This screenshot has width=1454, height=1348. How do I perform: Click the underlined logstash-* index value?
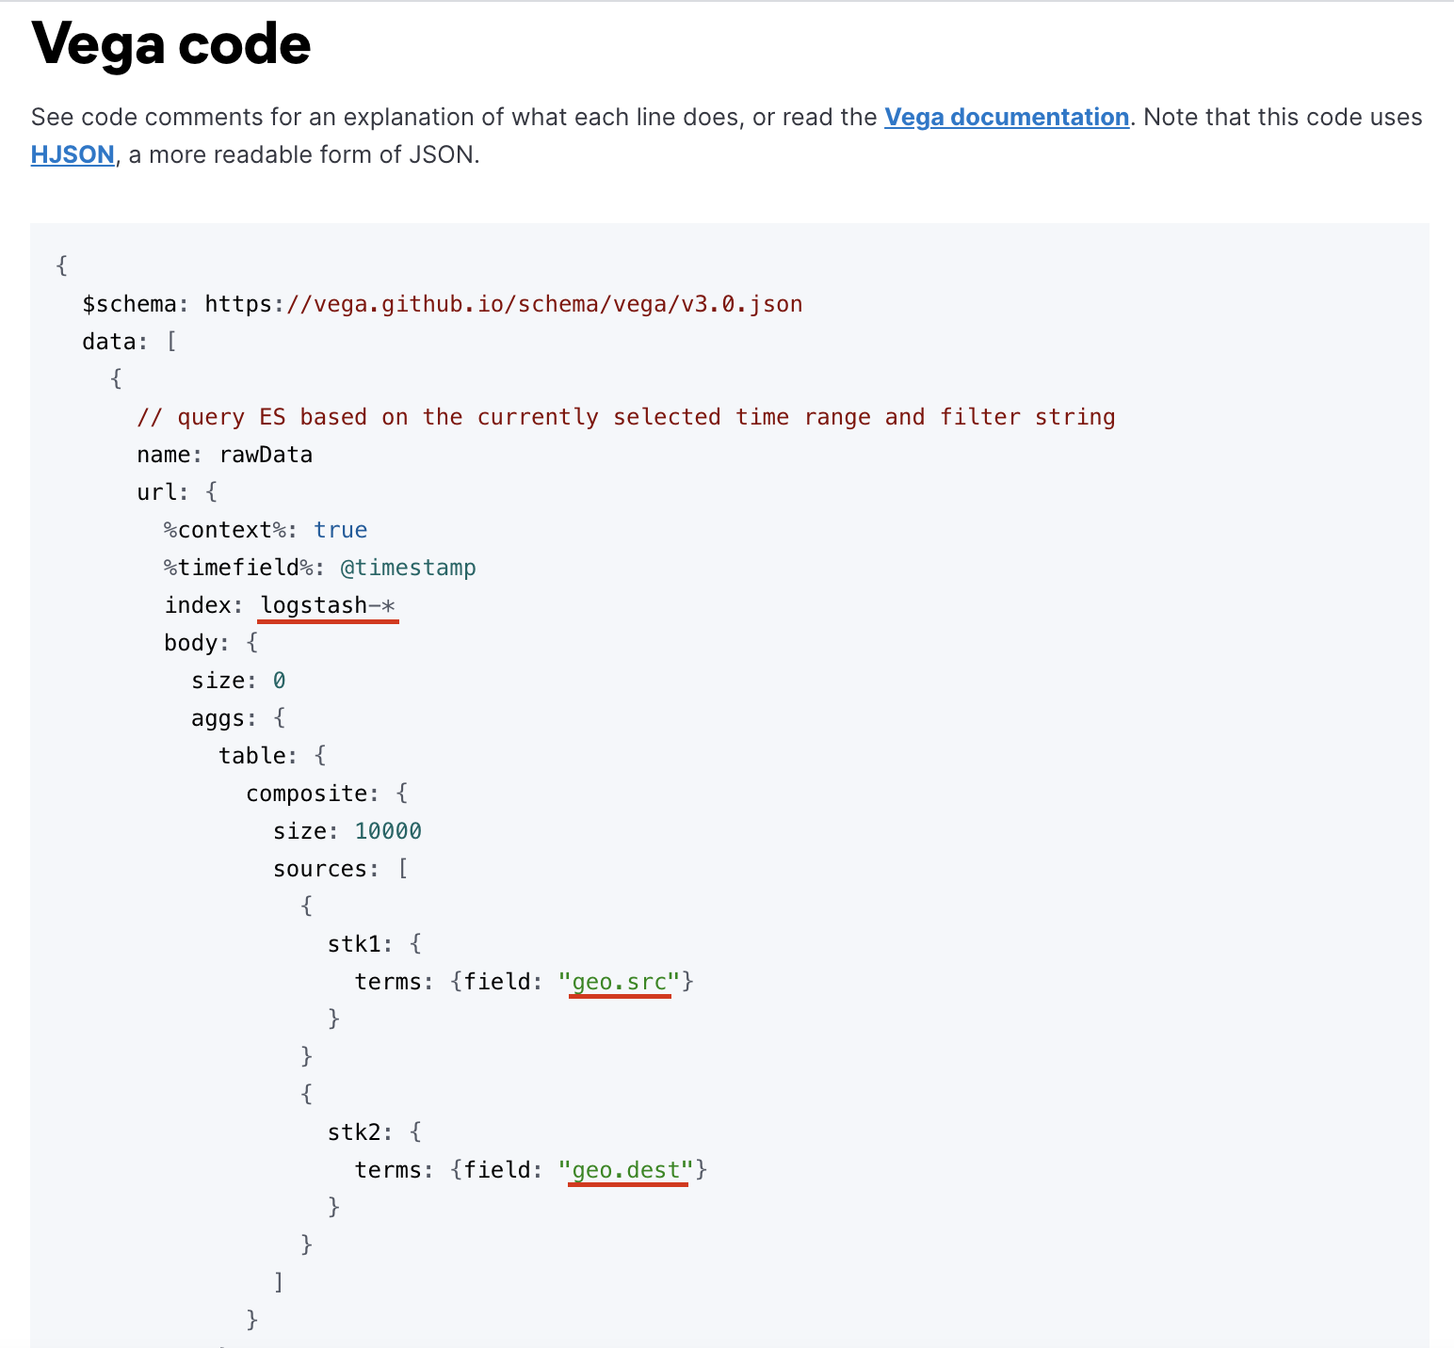(328, 605)
